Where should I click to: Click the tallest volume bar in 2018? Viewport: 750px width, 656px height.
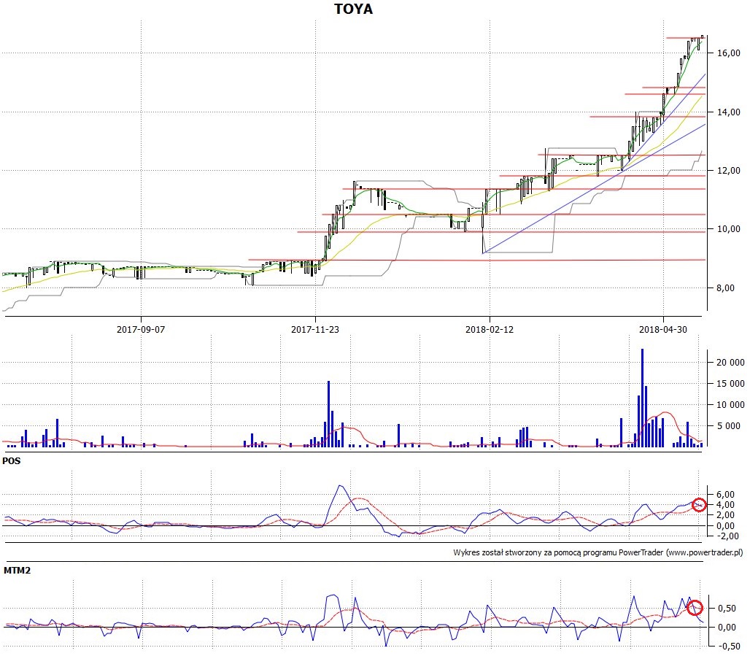[642, 398]
